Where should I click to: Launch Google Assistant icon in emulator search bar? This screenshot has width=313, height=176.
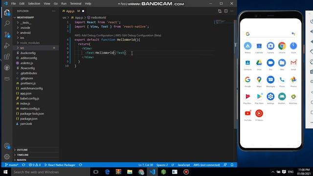293,34
